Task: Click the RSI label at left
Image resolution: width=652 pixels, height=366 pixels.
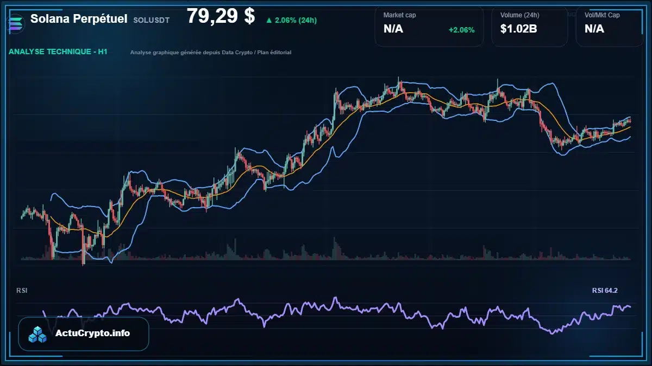Action: pos(22,291)
